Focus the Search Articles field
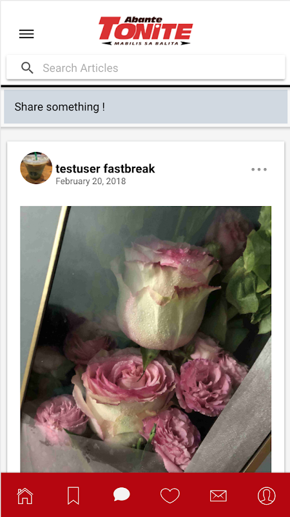Image resolution: width=290 pixels, height=517 pixels. tap(146, 68)
